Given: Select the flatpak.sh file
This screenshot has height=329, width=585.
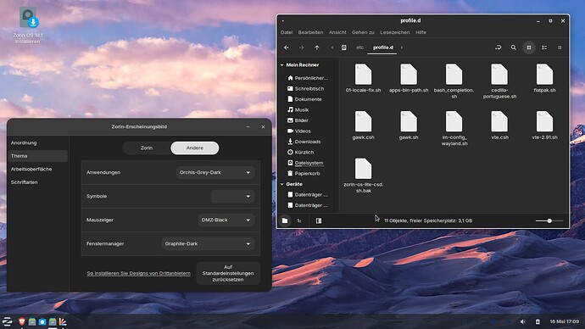Looking at the screenshot, I should 544,78.
